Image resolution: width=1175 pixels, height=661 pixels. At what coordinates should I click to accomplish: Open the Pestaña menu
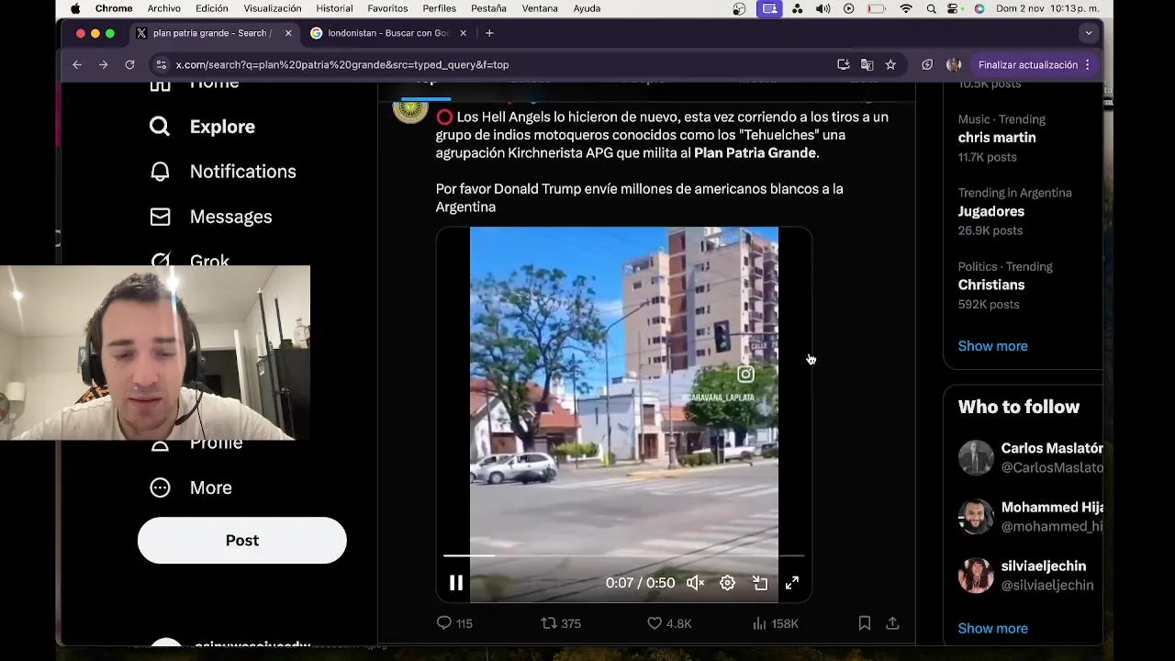(x=488, y=8)
